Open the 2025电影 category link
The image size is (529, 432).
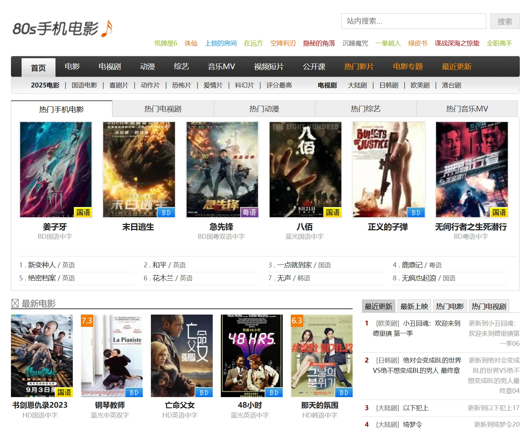pyautogui.click(x=45, y=85)
